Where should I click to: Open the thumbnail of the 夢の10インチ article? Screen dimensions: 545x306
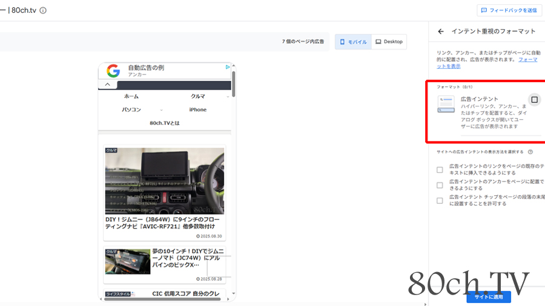tap(128, 262)
